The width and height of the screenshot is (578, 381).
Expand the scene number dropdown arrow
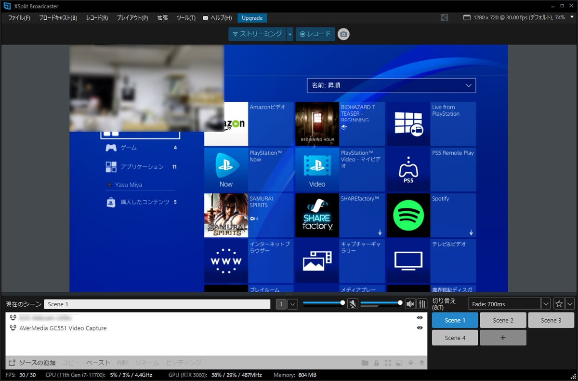pyautogui.click(x=292, y=304)
